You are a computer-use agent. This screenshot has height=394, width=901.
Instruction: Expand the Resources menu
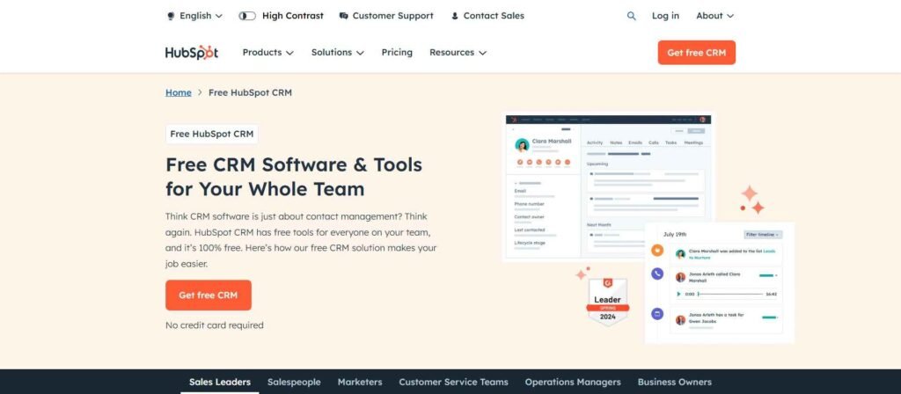(458, 52)
